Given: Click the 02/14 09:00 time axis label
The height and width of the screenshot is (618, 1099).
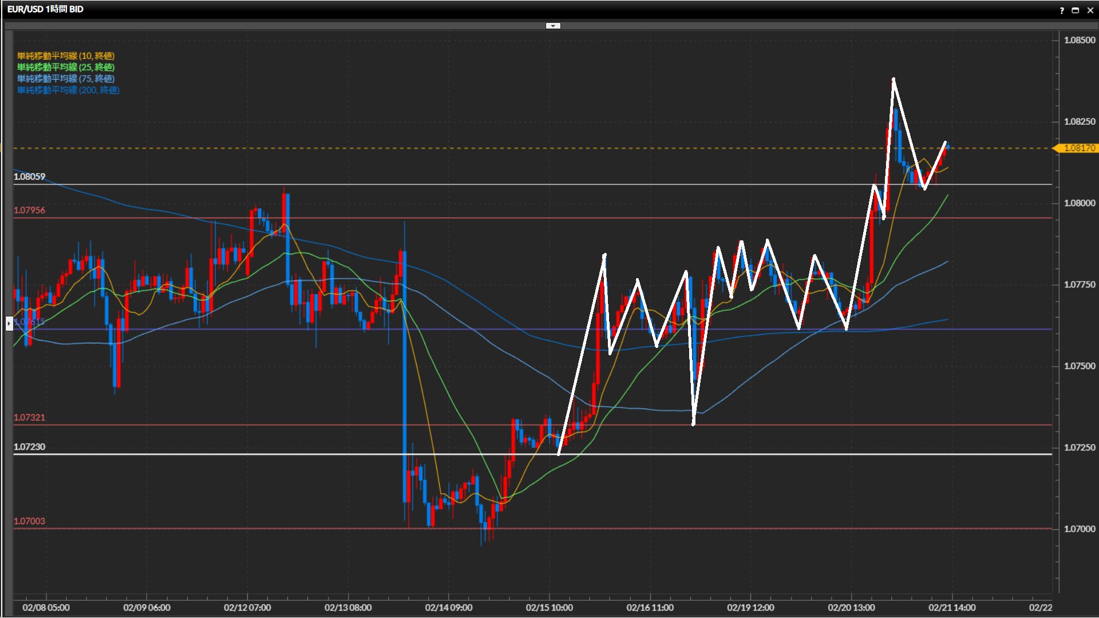Looking at the screenshot, I should click(449, 608).
